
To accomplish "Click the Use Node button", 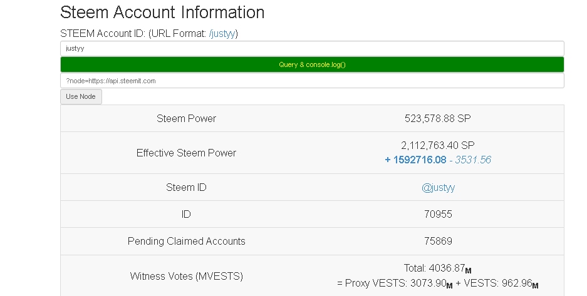I will point(81,97).
